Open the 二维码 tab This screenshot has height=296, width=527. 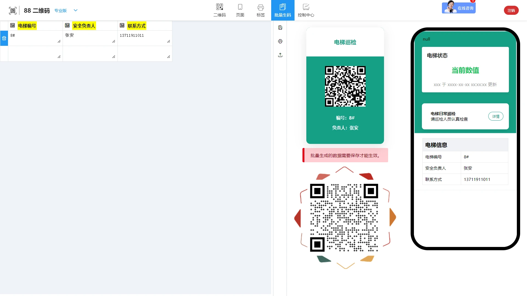point(220,10)
